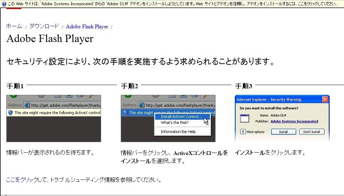Select Install ActiveX Control in step 2 image
The image size is (344, 196).
click(x=182, y=117)
